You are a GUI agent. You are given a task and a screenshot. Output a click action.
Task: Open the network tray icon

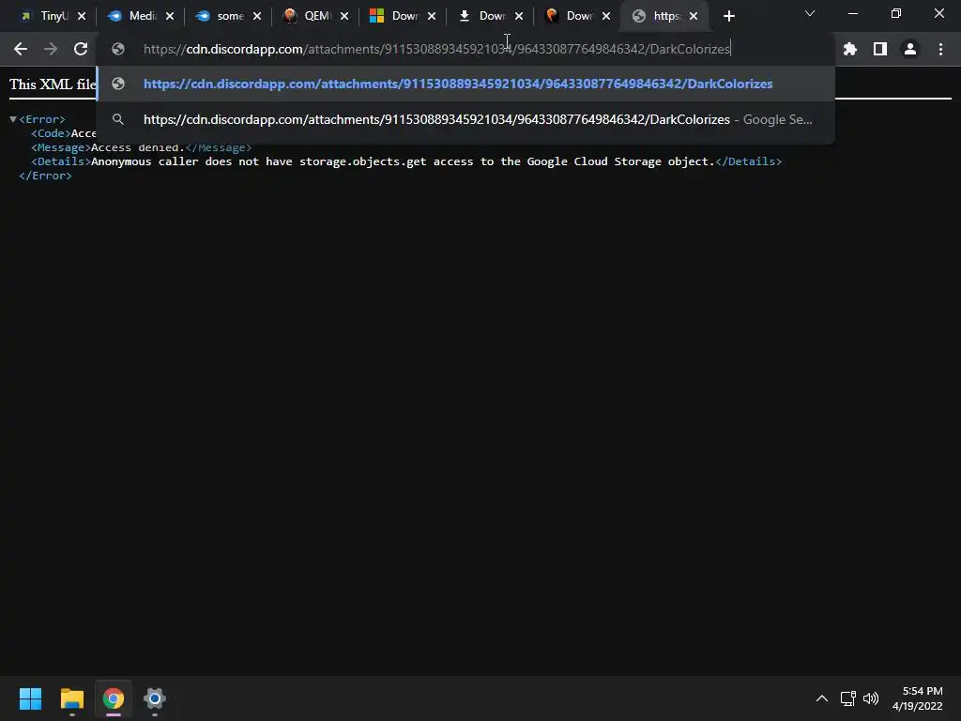pyautogui.click(x=847, y=698)
